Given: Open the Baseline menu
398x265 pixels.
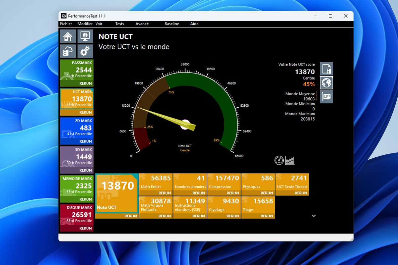Looking at the screenshot, I should click(x=172, y=24).
